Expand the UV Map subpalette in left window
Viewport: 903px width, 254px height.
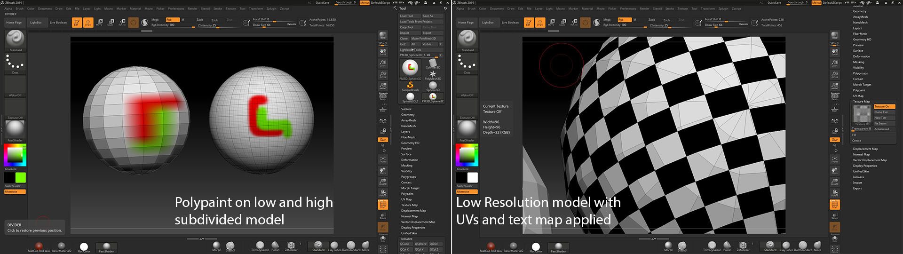(406, 199)
